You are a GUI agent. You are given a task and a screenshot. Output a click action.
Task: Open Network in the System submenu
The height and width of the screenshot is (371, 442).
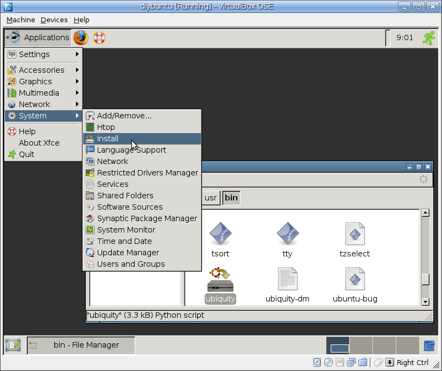pyautogui.click(x=142, y=161)
